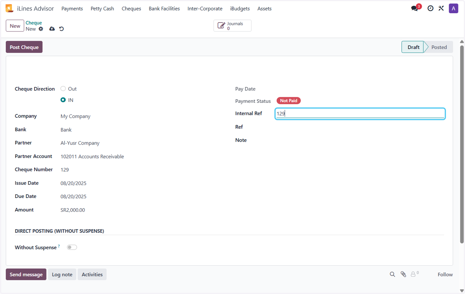
Task: Open the Inter-Corporate menu
Action: [x=205, y=9]
